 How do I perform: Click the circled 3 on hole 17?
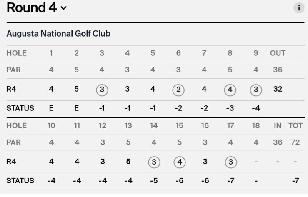coord(231,162)
